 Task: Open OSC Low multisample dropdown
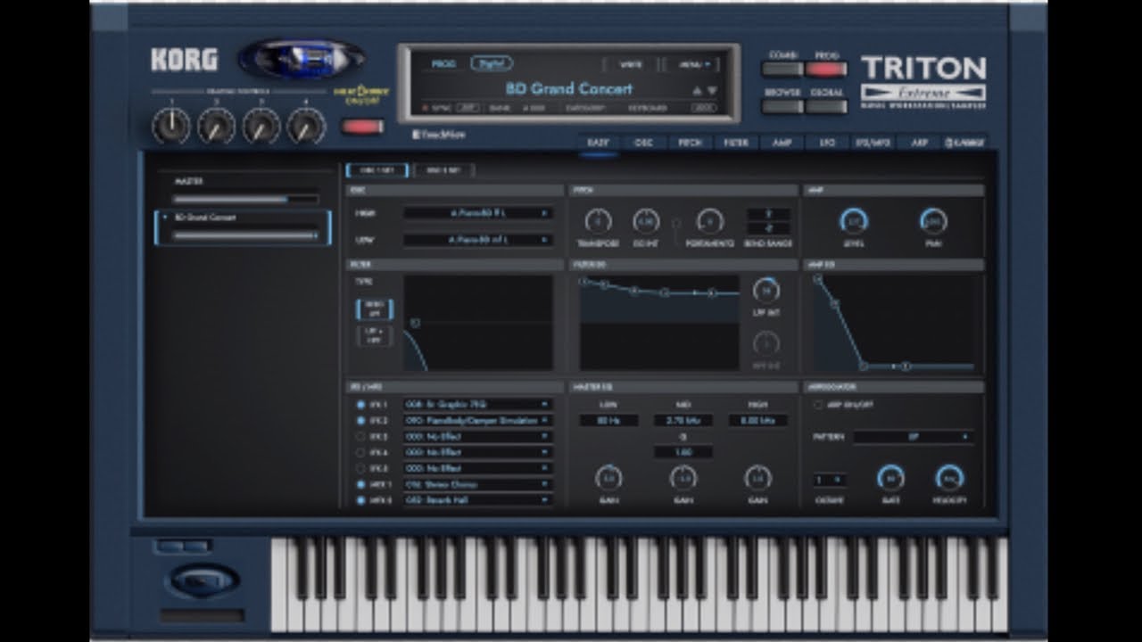click(x=478, y=240)
